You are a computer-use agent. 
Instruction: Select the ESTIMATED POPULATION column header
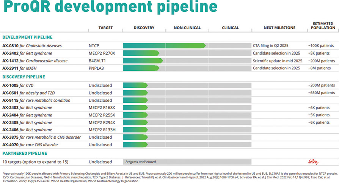pos(323,26)
